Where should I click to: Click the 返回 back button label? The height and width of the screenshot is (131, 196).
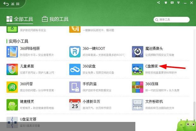click(x=15, y=4)
